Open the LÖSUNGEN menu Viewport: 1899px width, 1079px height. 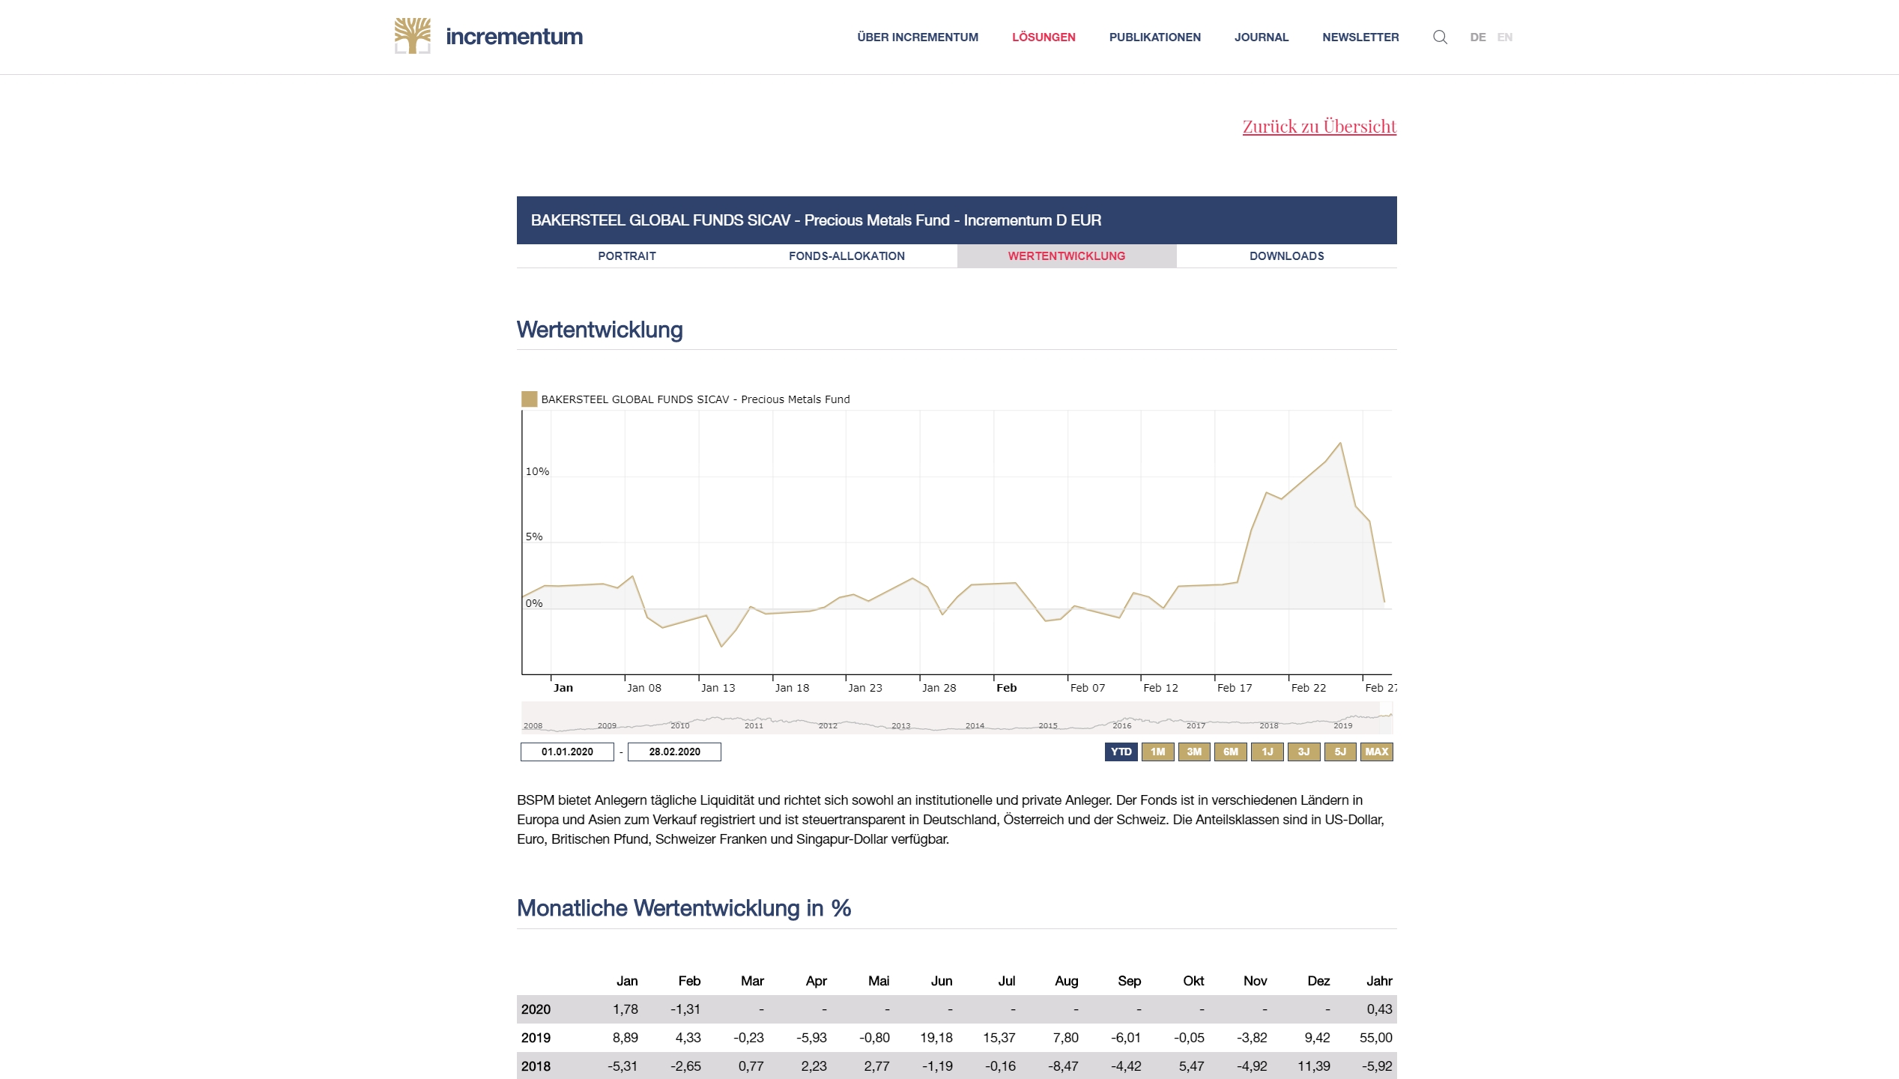(1044, 37)
